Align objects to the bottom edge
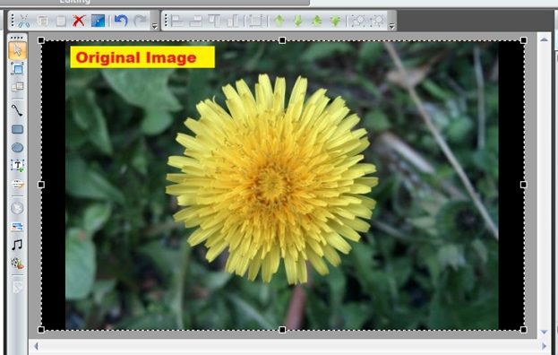Viewport: 558px width, 355px height. [233, 21]
